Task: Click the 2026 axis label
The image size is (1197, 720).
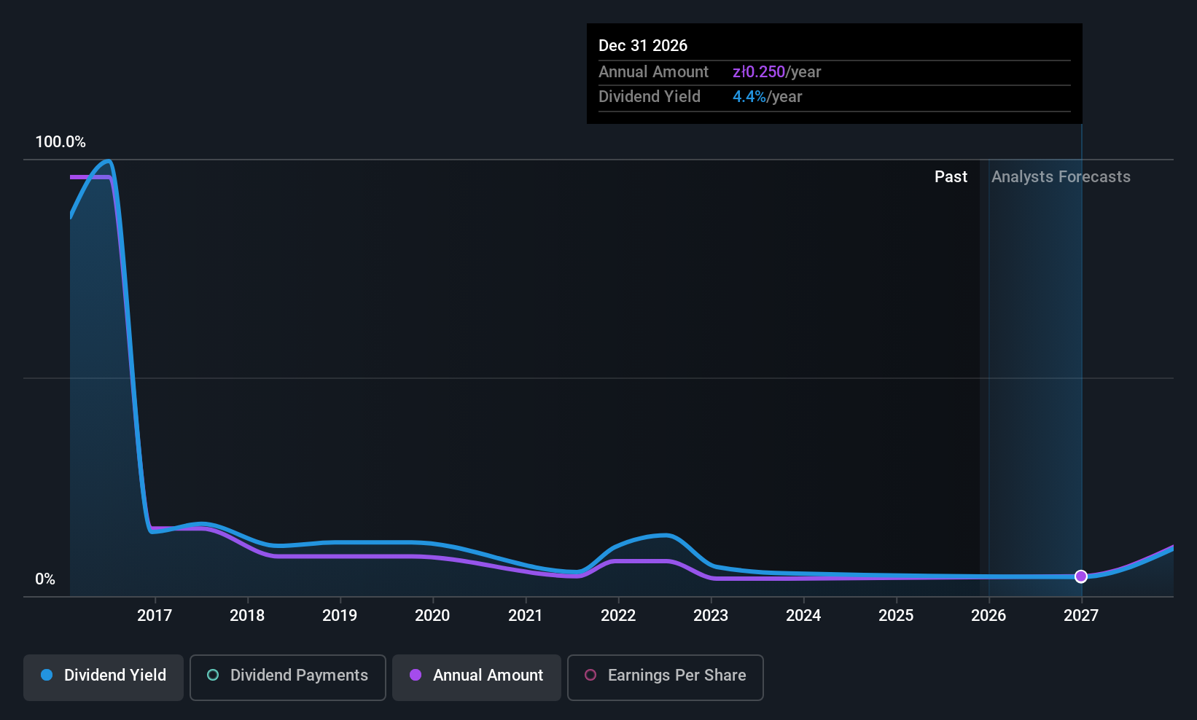Action: pyautogui.click(x=989, y=616)
